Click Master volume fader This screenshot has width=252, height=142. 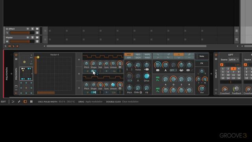(22, 41)
